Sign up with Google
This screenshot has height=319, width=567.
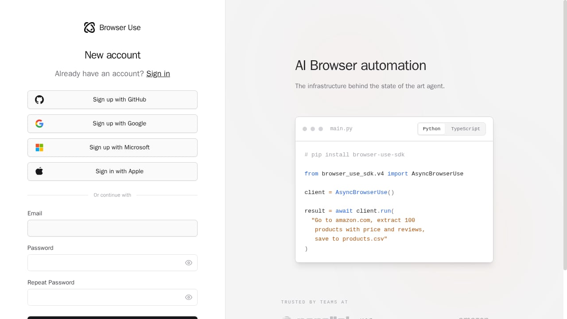113,124
